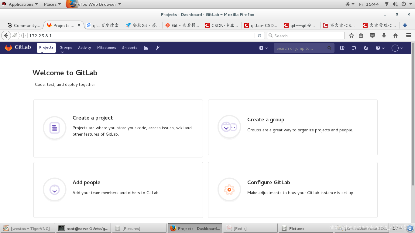Switch to the CSDN-专业 tab
415x233 pixels.
click(x=221, y=25)
